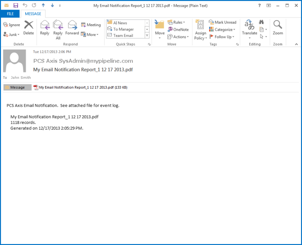
Task: Open Assign Policy menu
Action: [x=201, y=30]
